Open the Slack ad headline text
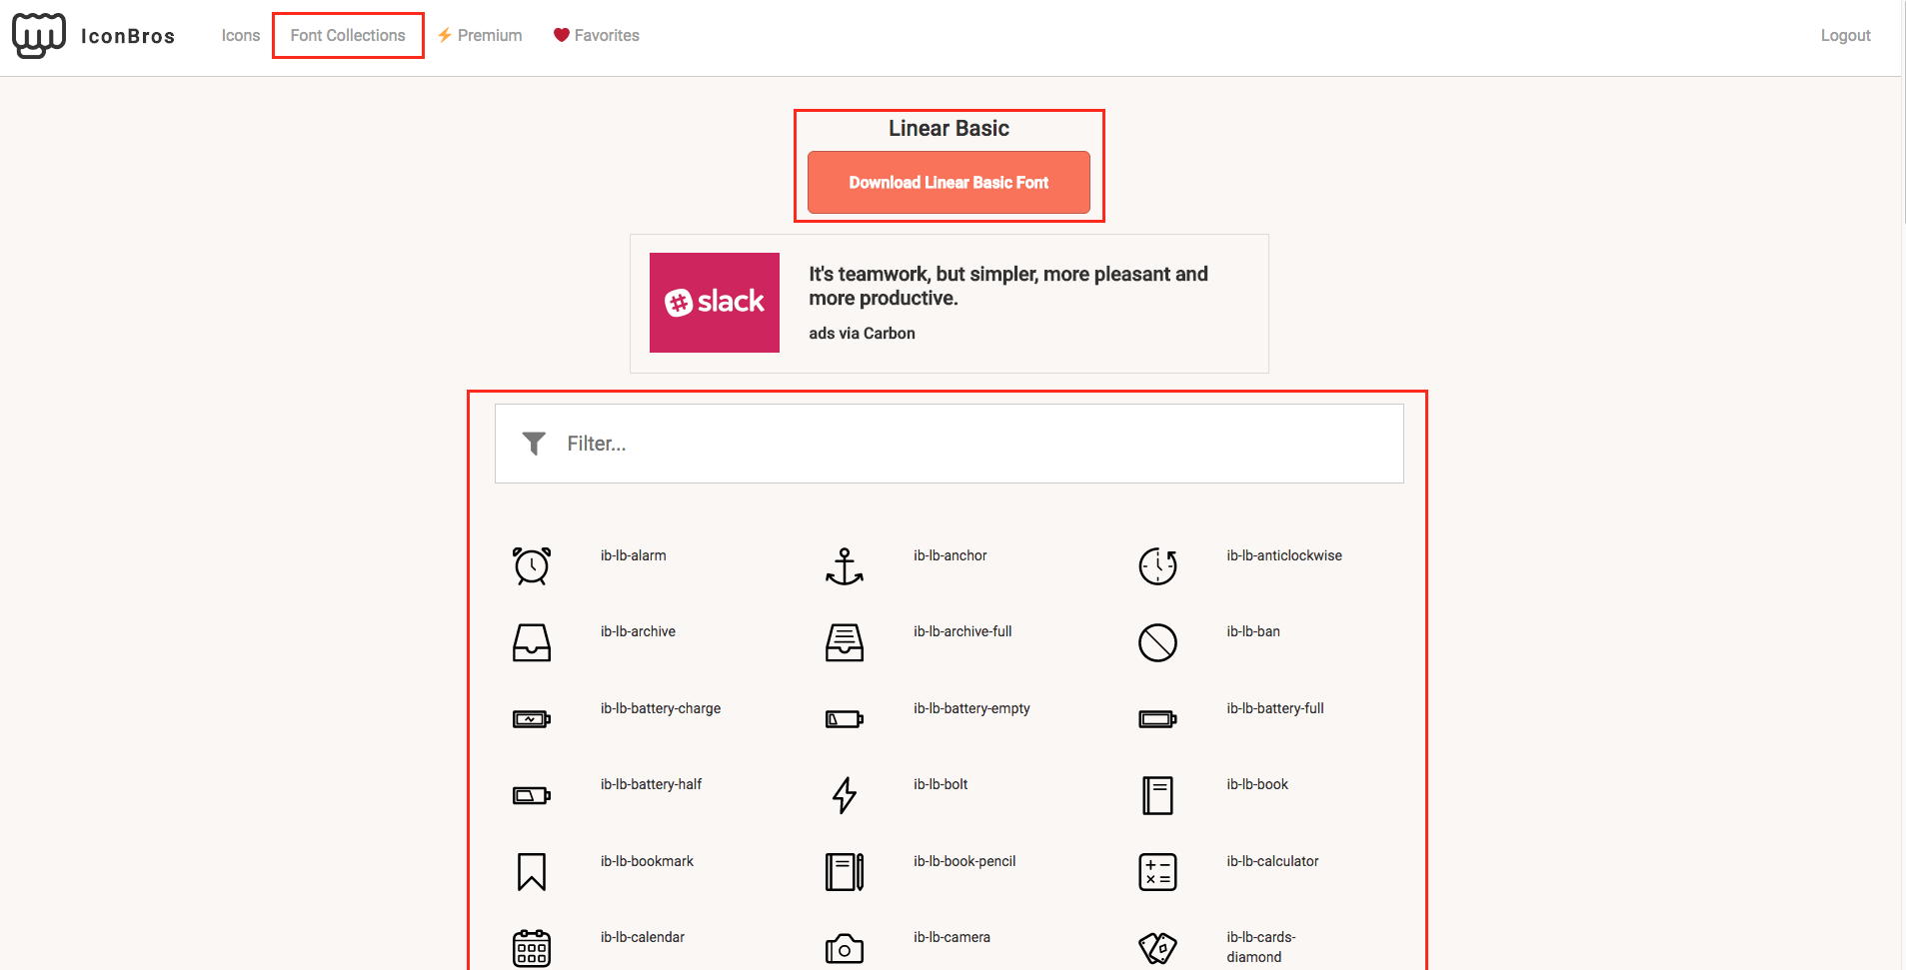 [1008, 286]
